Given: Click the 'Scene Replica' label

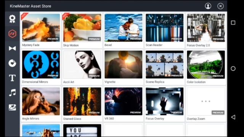Looking at the screenshot, I should coord(155,82).
